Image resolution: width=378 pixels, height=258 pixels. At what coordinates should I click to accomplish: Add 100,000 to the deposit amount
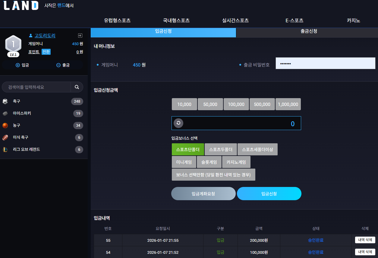236,104
